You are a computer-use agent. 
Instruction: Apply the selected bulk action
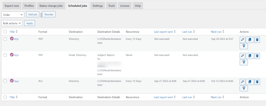[30, 23]
